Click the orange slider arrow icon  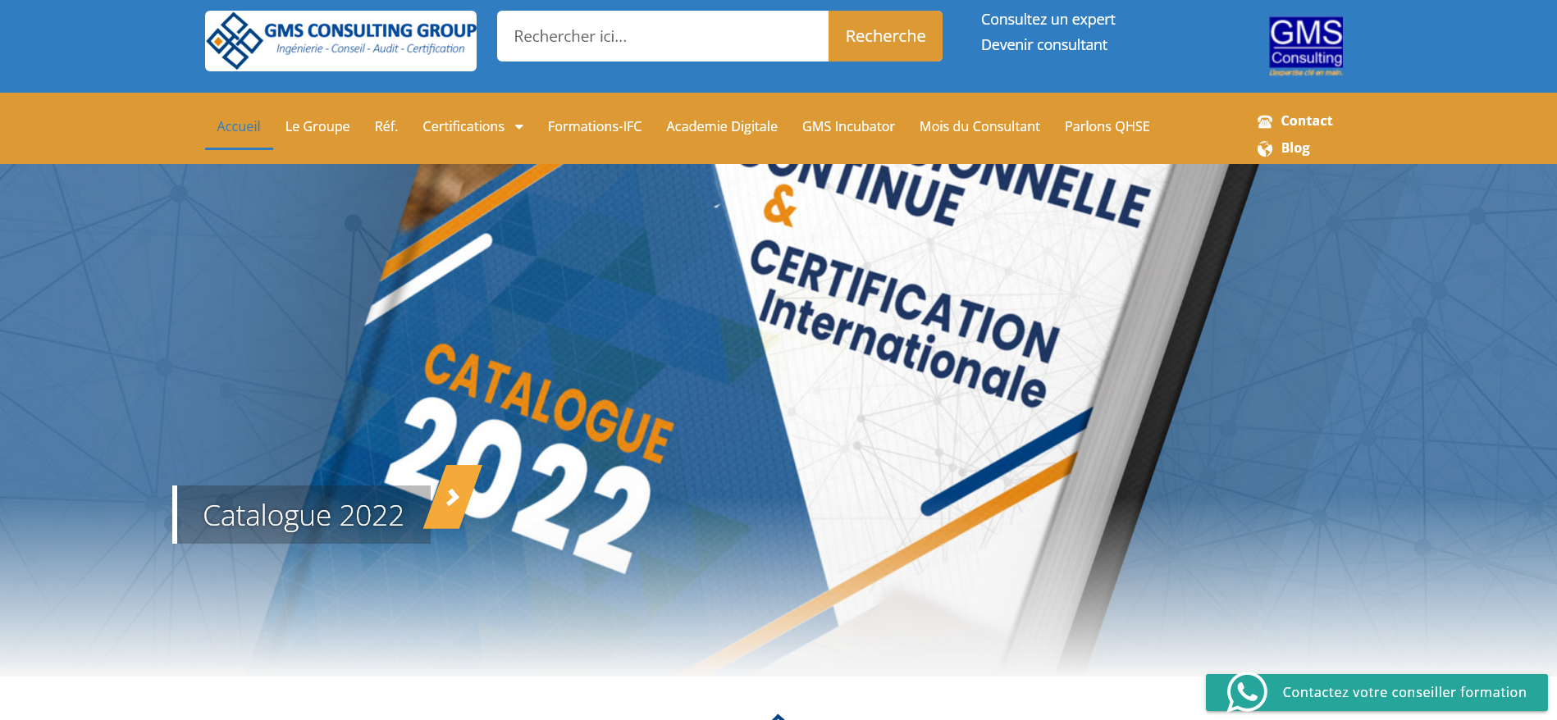[x=453, y=498]
